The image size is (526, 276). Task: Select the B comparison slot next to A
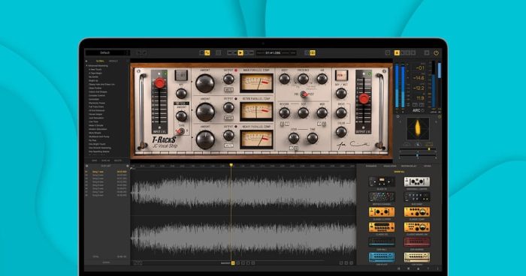pos(403,53)
